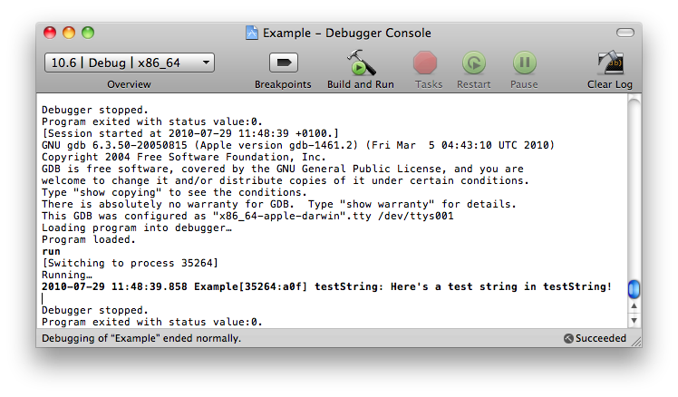
Task: Click the scrollbar up arrow
Action: (x=634, y=306)
